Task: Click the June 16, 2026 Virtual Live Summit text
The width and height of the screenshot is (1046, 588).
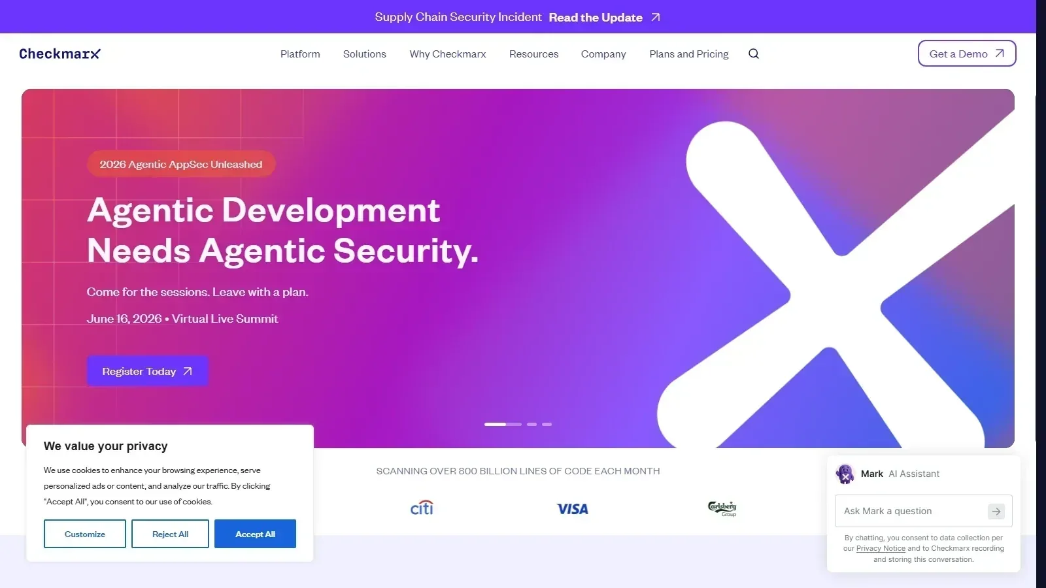Action: pos(182,319)
